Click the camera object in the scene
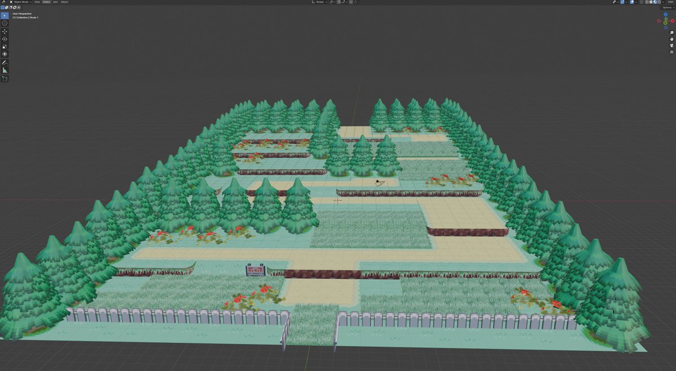The image size is (676, 371). (x=380, y=183)
